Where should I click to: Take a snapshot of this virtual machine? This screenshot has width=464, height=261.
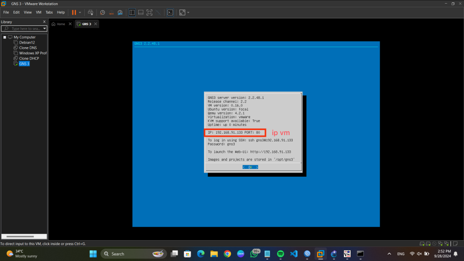[x=102, y=13]
